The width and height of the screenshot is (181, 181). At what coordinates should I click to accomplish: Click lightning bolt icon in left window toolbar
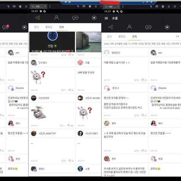8,6
